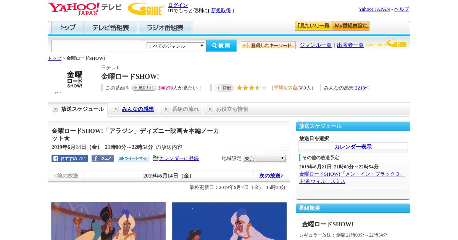
Task: Click the 2019年6月14日（金） date text in navigation bar
Action: (x=168, y=176)
